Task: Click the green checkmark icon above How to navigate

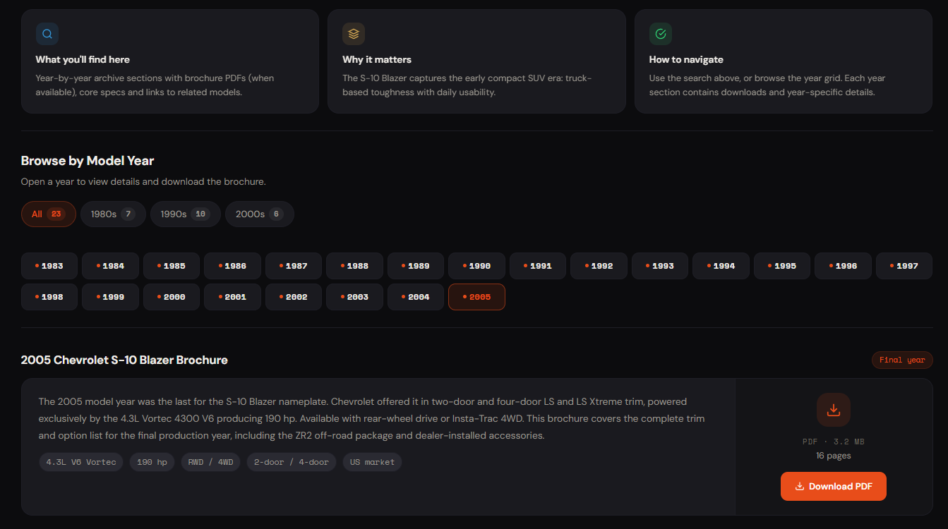Action: pos(661,34)
